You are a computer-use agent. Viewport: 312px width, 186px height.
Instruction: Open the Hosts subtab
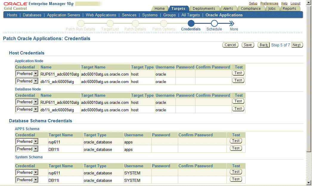(12, 15)
